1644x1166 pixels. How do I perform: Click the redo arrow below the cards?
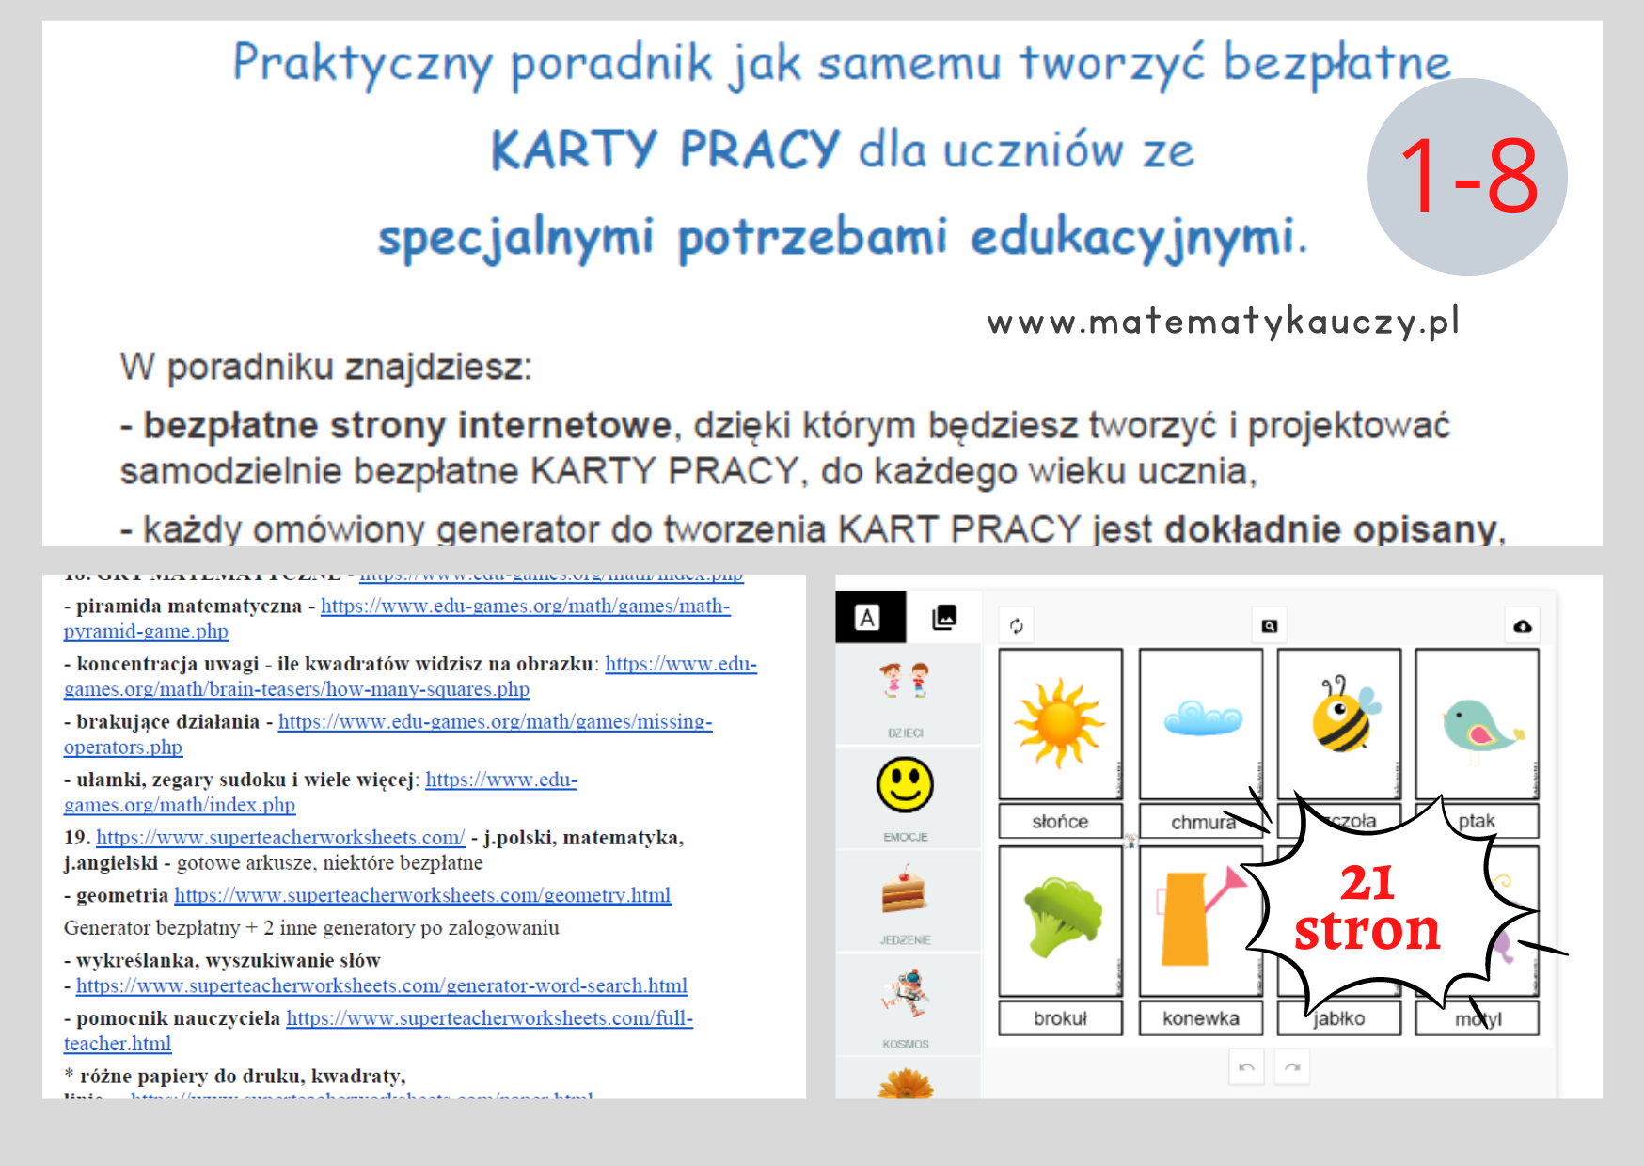click(1292, 1067)
